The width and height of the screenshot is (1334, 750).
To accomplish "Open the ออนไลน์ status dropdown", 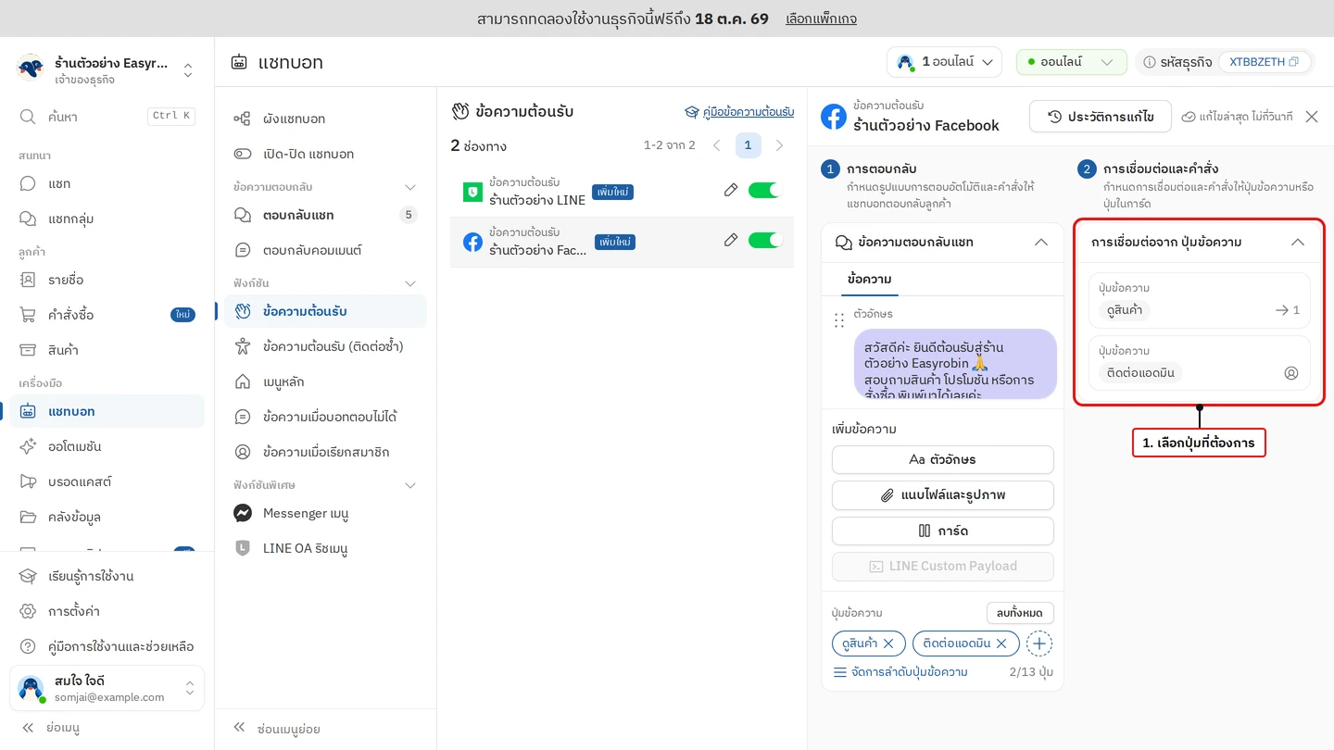I will [x=1072, y=62].
